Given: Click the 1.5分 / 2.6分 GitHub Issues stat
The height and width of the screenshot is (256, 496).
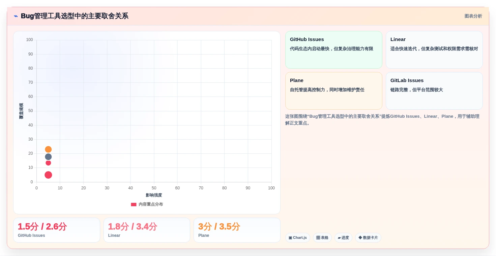Looking at the screenshot, I should pyautogui.click(x=57, y=230).
